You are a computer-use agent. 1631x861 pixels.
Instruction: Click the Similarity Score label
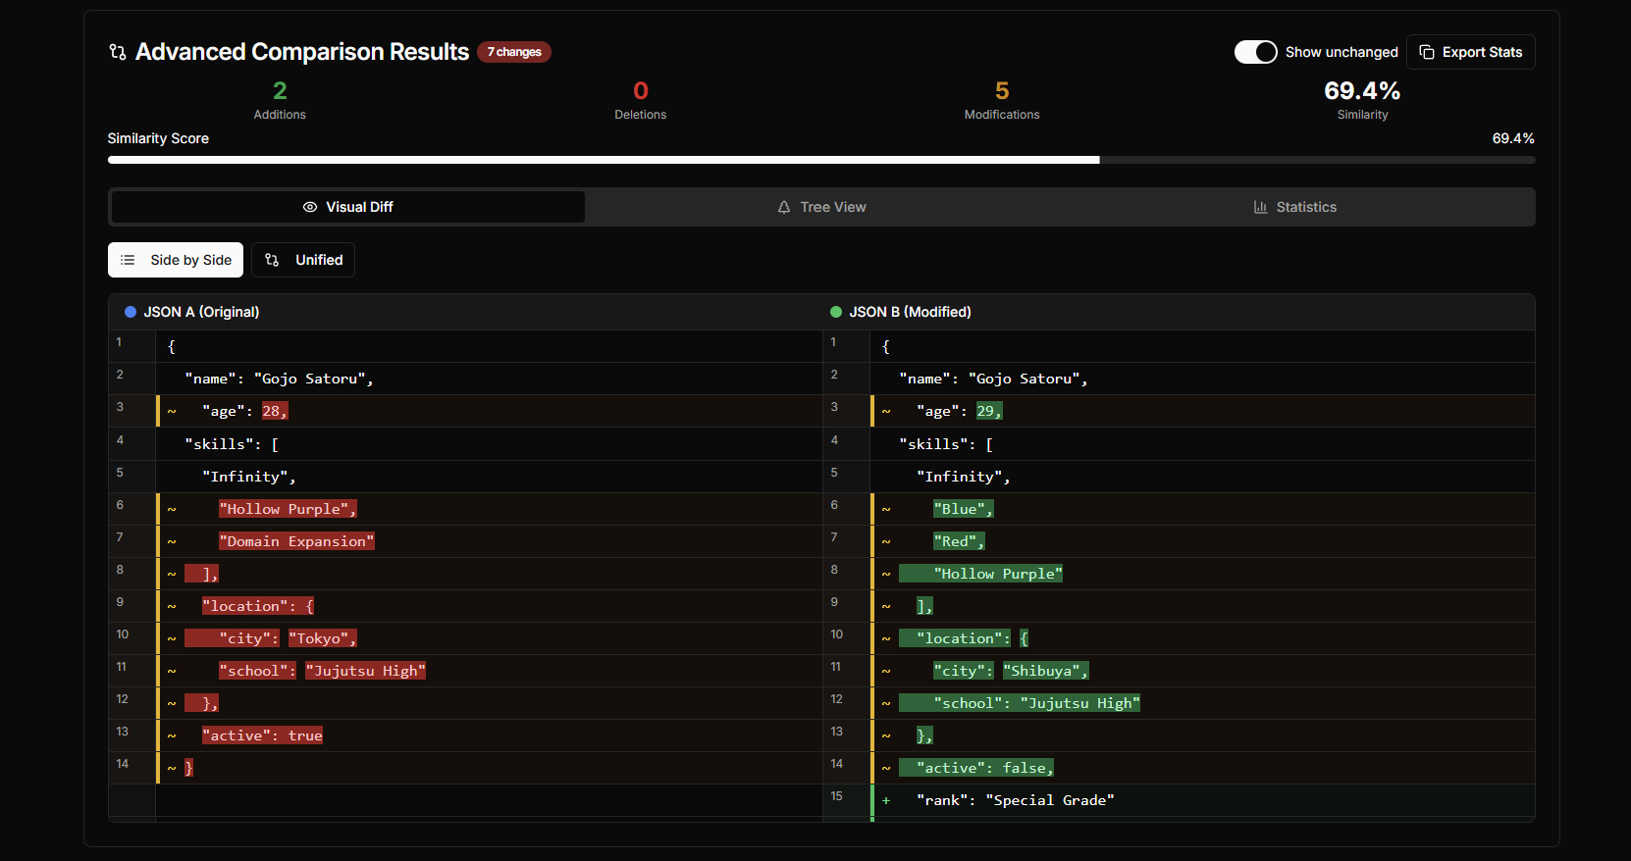pyautogui.click(x=158, y=138)
